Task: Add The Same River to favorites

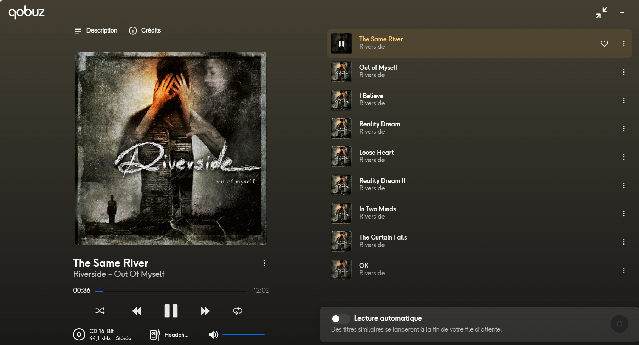Action: 604,44
